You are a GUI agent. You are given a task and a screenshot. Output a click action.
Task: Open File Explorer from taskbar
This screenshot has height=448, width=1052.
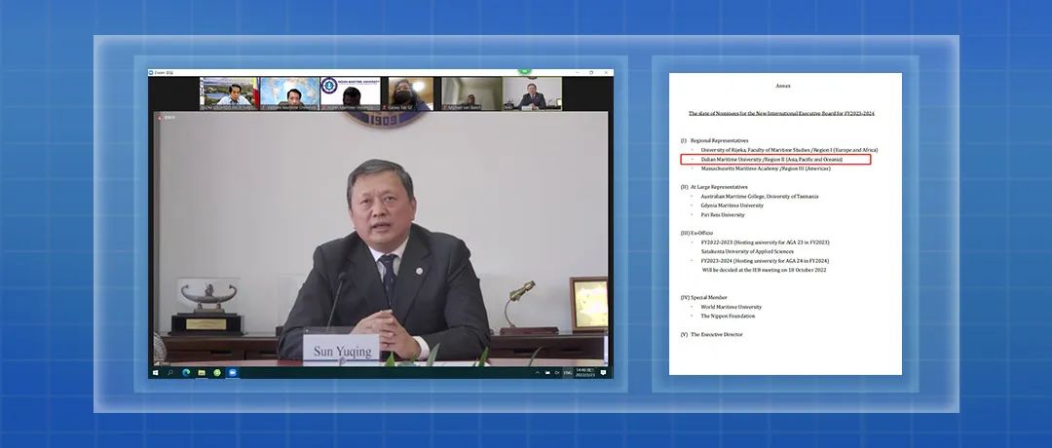[202, 372]
